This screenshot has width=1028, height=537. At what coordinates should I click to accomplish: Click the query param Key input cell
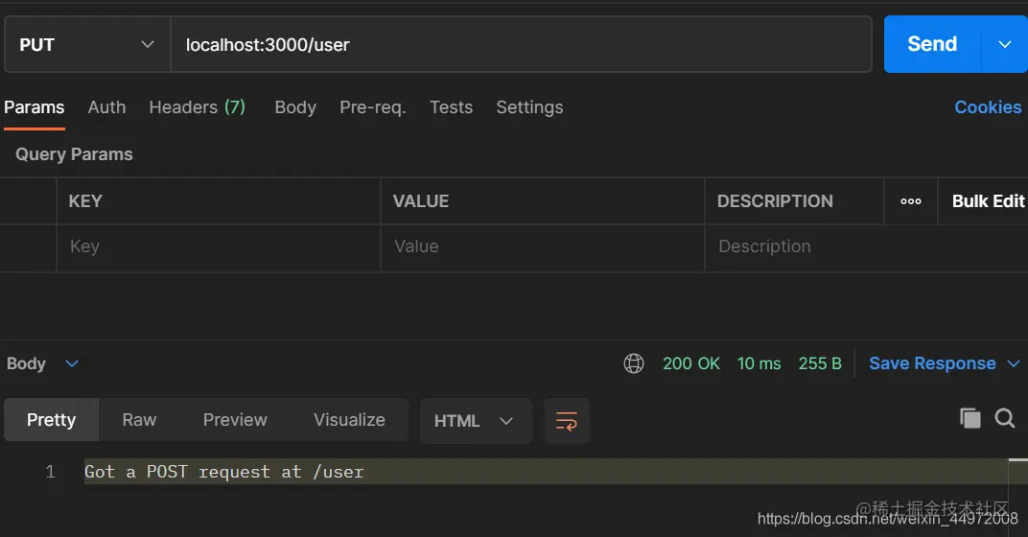click(219, 246)
